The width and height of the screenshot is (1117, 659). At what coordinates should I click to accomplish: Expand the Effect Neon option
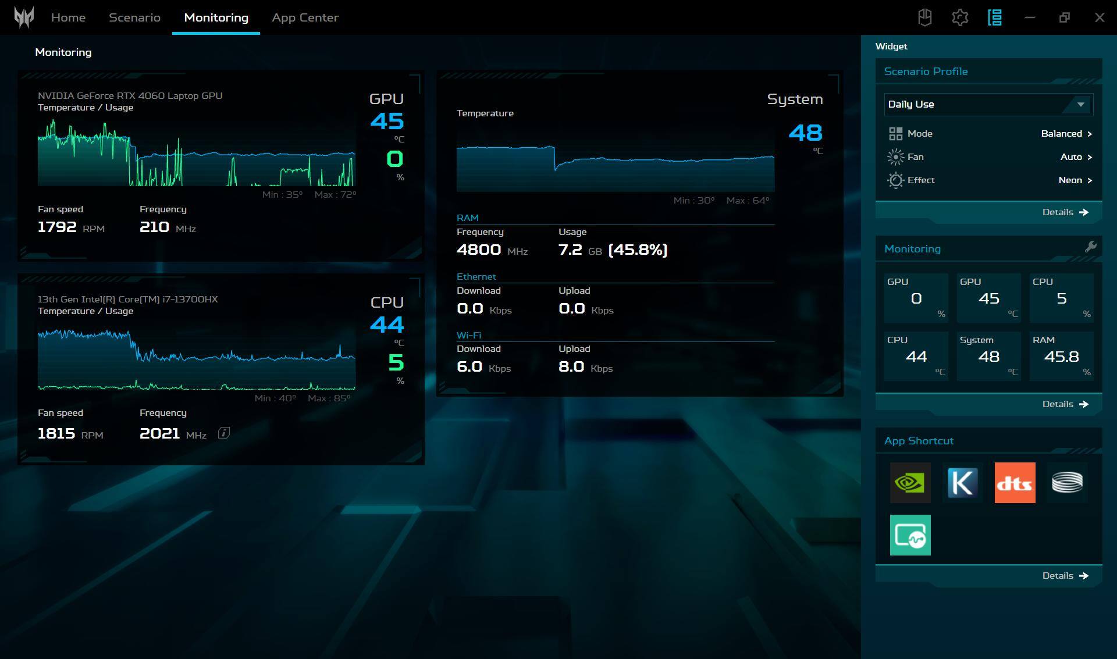pyautogui.click(x=1075, y=180)
